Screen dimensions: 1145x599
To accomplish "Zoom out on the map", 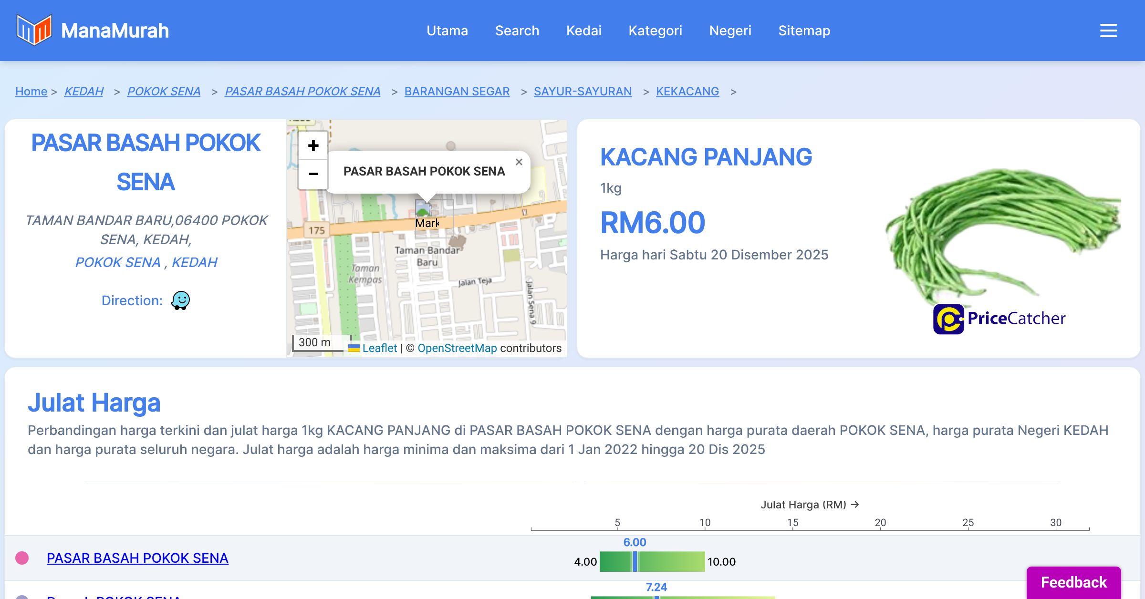I will click(313, 174).
